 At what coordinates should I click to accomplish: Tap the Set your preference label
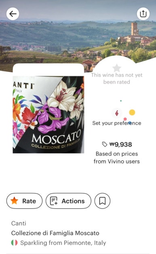coord(117,123)
